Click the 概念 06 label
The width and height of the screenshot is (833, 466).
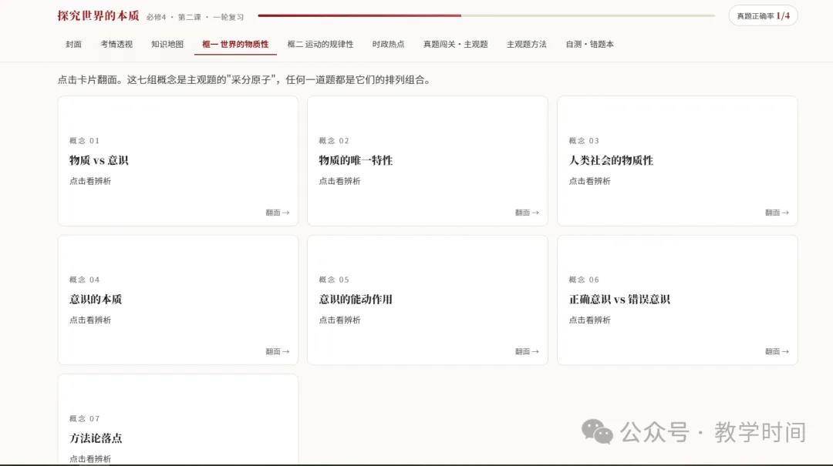point(584,280)
